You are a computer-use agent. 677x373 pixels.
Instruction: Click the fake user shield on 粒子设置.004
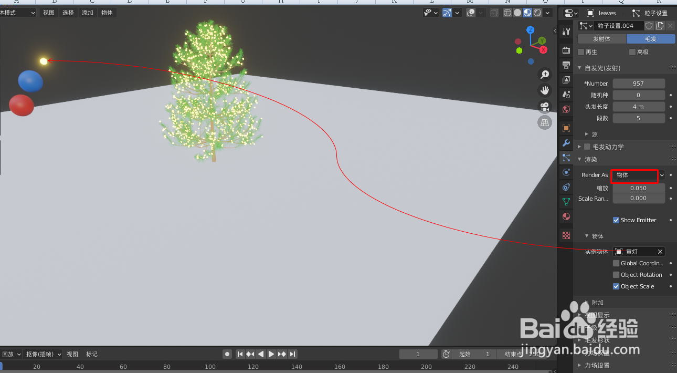tap(649, 25)
